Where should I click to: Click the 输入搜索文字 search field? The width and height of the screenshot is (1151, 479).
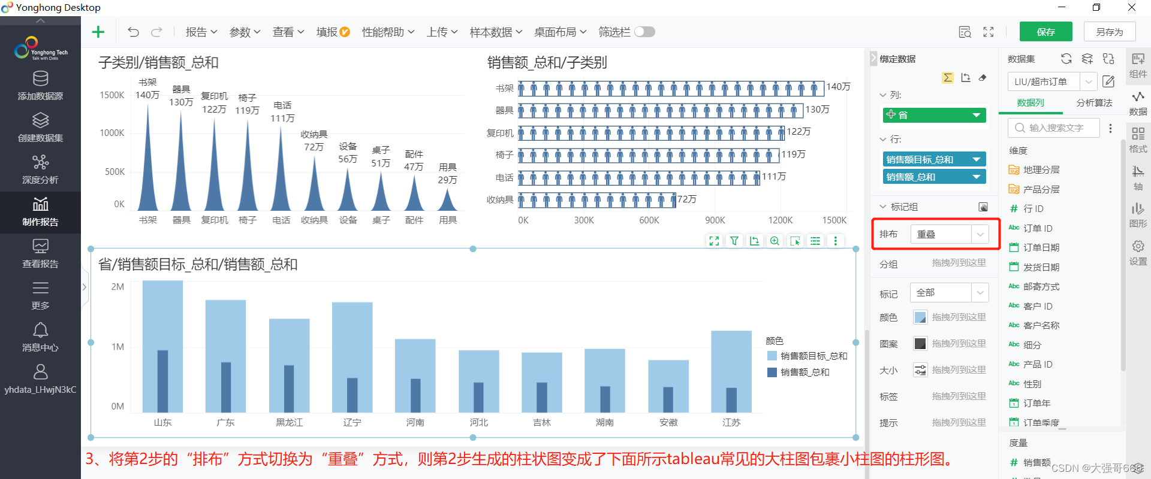tap(1054, 128)
